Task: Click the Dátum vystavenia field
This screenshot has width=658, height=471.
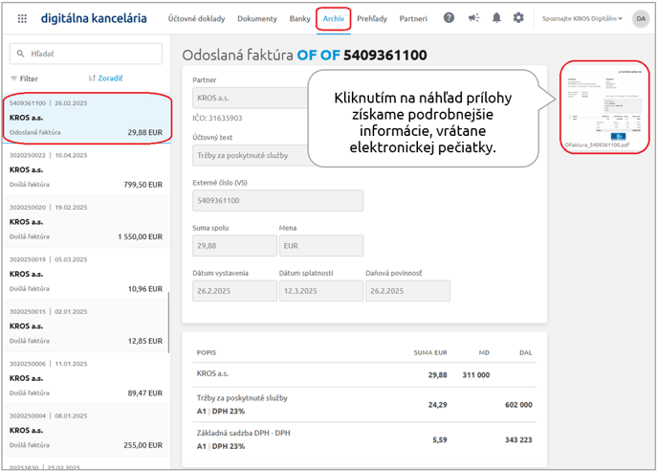Action: [234, 291]
